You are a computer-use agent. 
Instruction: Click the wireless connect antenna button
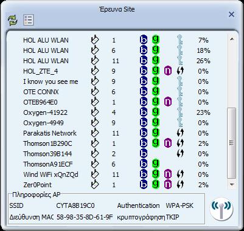pos(221,209)
